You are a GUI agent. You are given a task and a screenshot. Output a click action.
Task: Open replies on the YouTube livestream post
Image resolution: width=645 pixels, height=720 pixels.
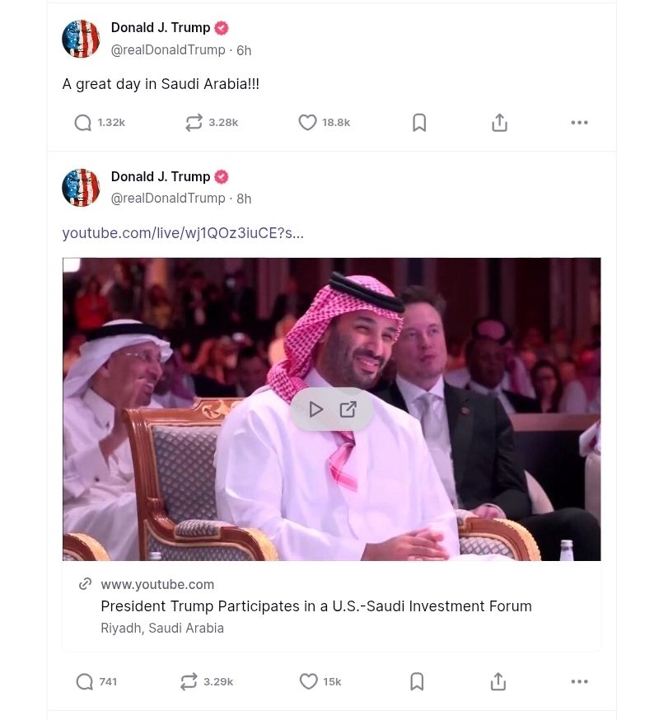coord(82,681)
